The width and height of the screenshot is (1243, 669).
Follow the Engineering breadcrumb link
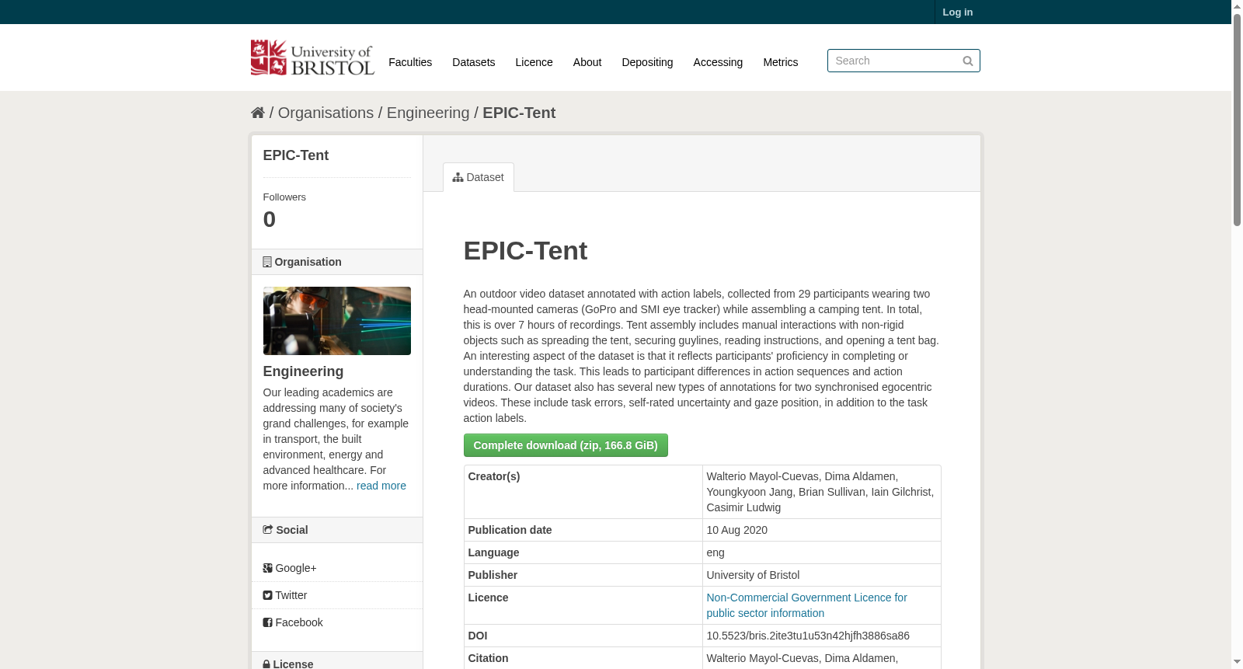[428, 113]
